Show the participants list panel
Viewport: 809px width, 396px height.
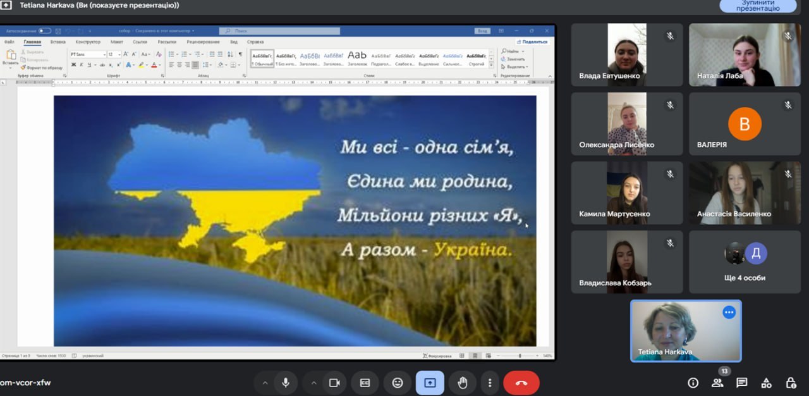tap(717, 383)
